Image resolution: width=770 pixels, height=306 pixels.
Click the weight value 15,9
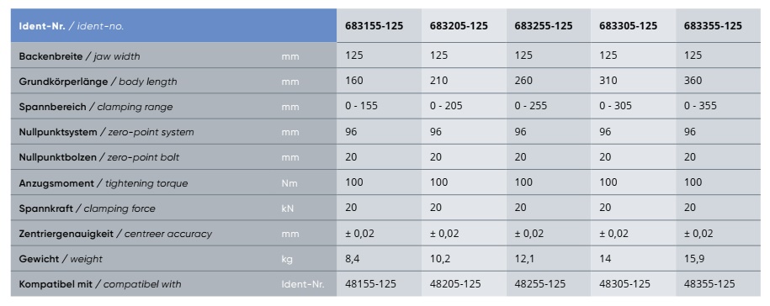[694, 259]
